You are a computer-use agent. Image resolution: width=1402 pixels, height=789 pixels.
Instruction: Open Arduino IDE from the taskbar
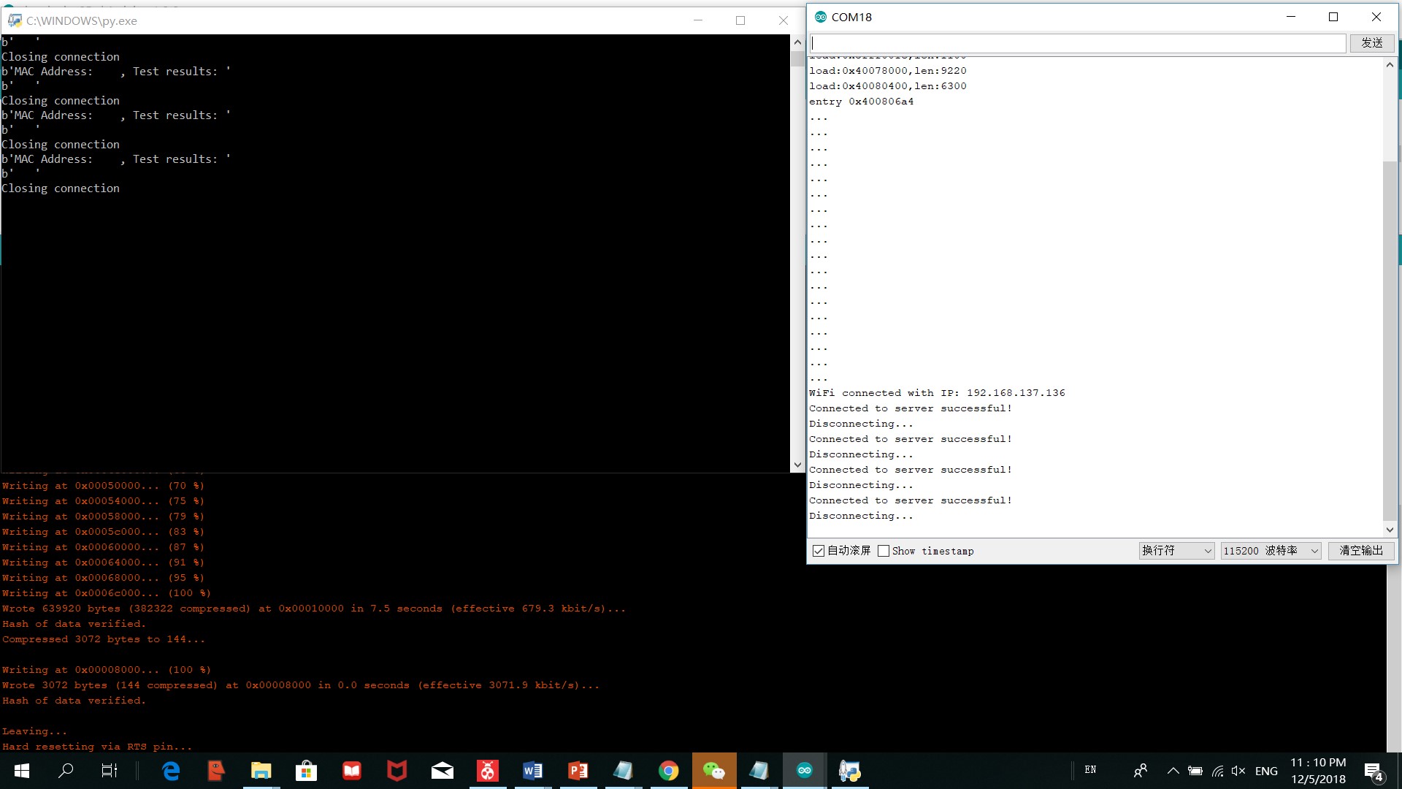click(804, 771)
